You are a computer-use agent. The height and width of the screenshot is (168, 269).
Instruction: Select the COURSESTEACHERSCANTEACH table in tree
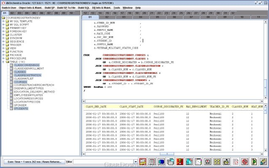pyautogui.click(x=34, y=85)
